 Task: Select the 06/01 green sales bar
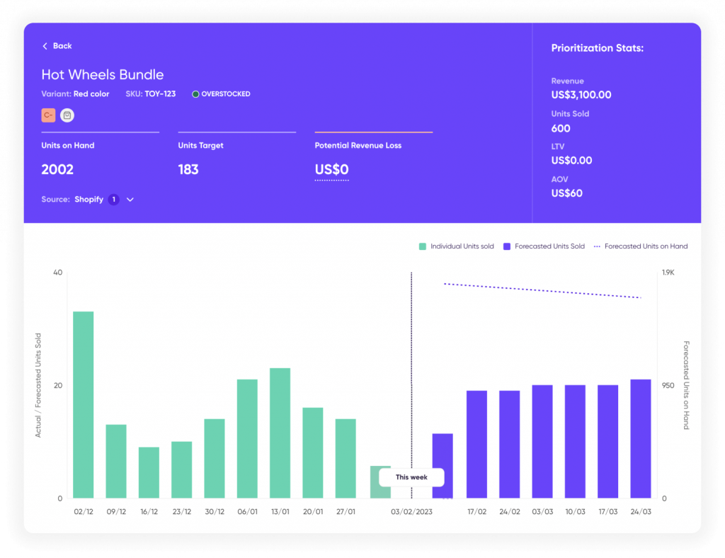247,439
